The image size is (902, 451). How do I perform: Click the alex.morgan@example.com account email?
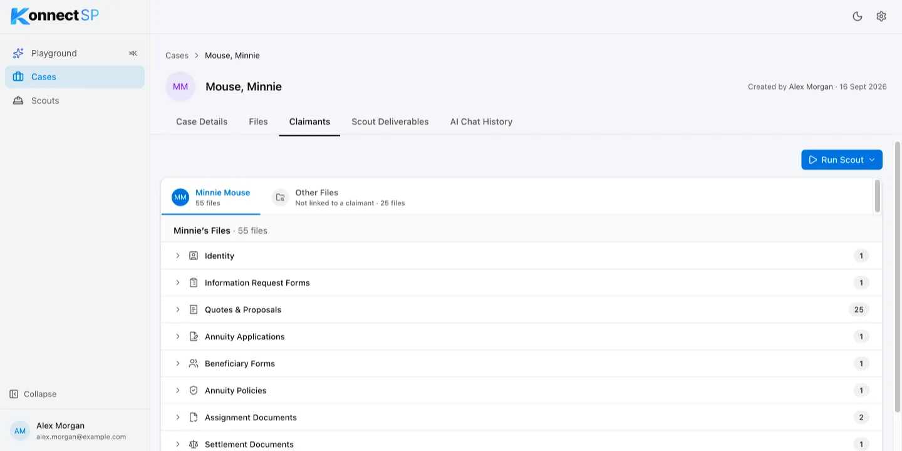click(81, 437)
